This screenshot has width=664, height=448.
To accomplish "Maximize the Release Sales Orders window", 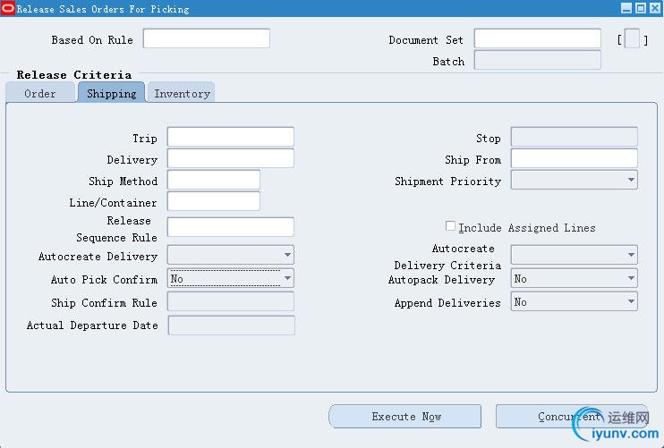I will click(641, 8).
